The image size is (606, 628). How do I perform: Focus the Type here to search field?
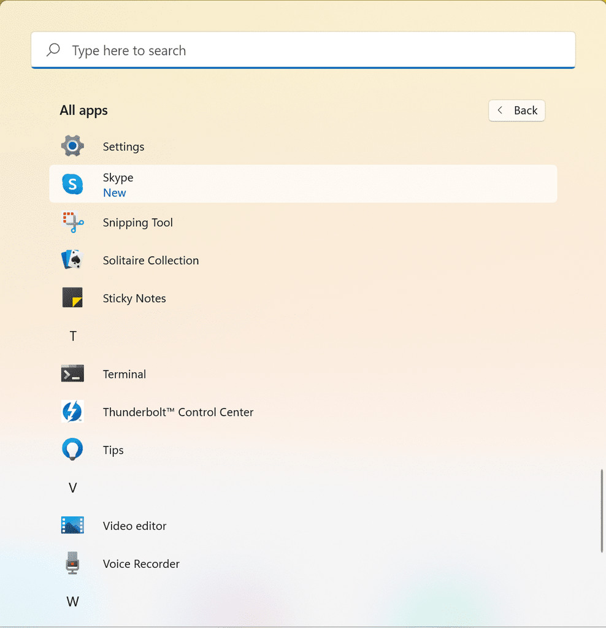pyautogui.click(x=303, y=50)
